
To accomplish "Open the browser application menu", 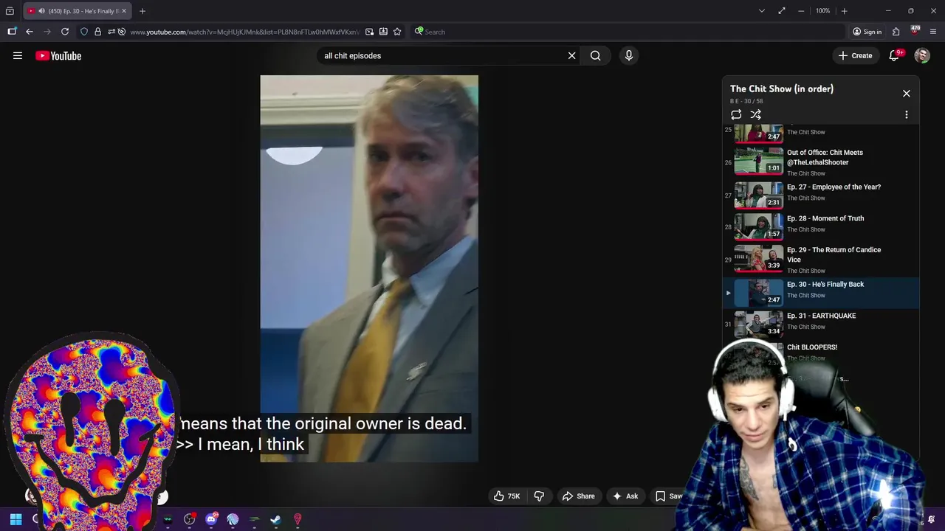I will click(933, 32).
